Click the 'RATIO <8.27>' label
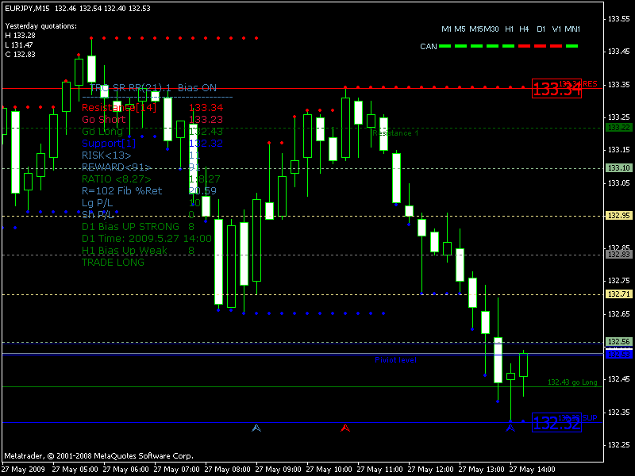Viewport: 635px width, 476px height. (116, 179)
